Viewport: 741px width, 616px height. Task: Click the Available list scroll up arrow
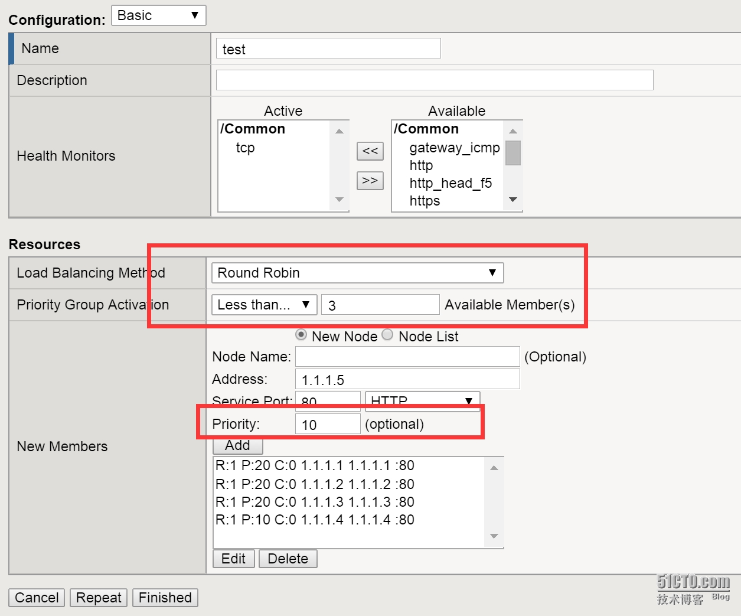point(513,131)
